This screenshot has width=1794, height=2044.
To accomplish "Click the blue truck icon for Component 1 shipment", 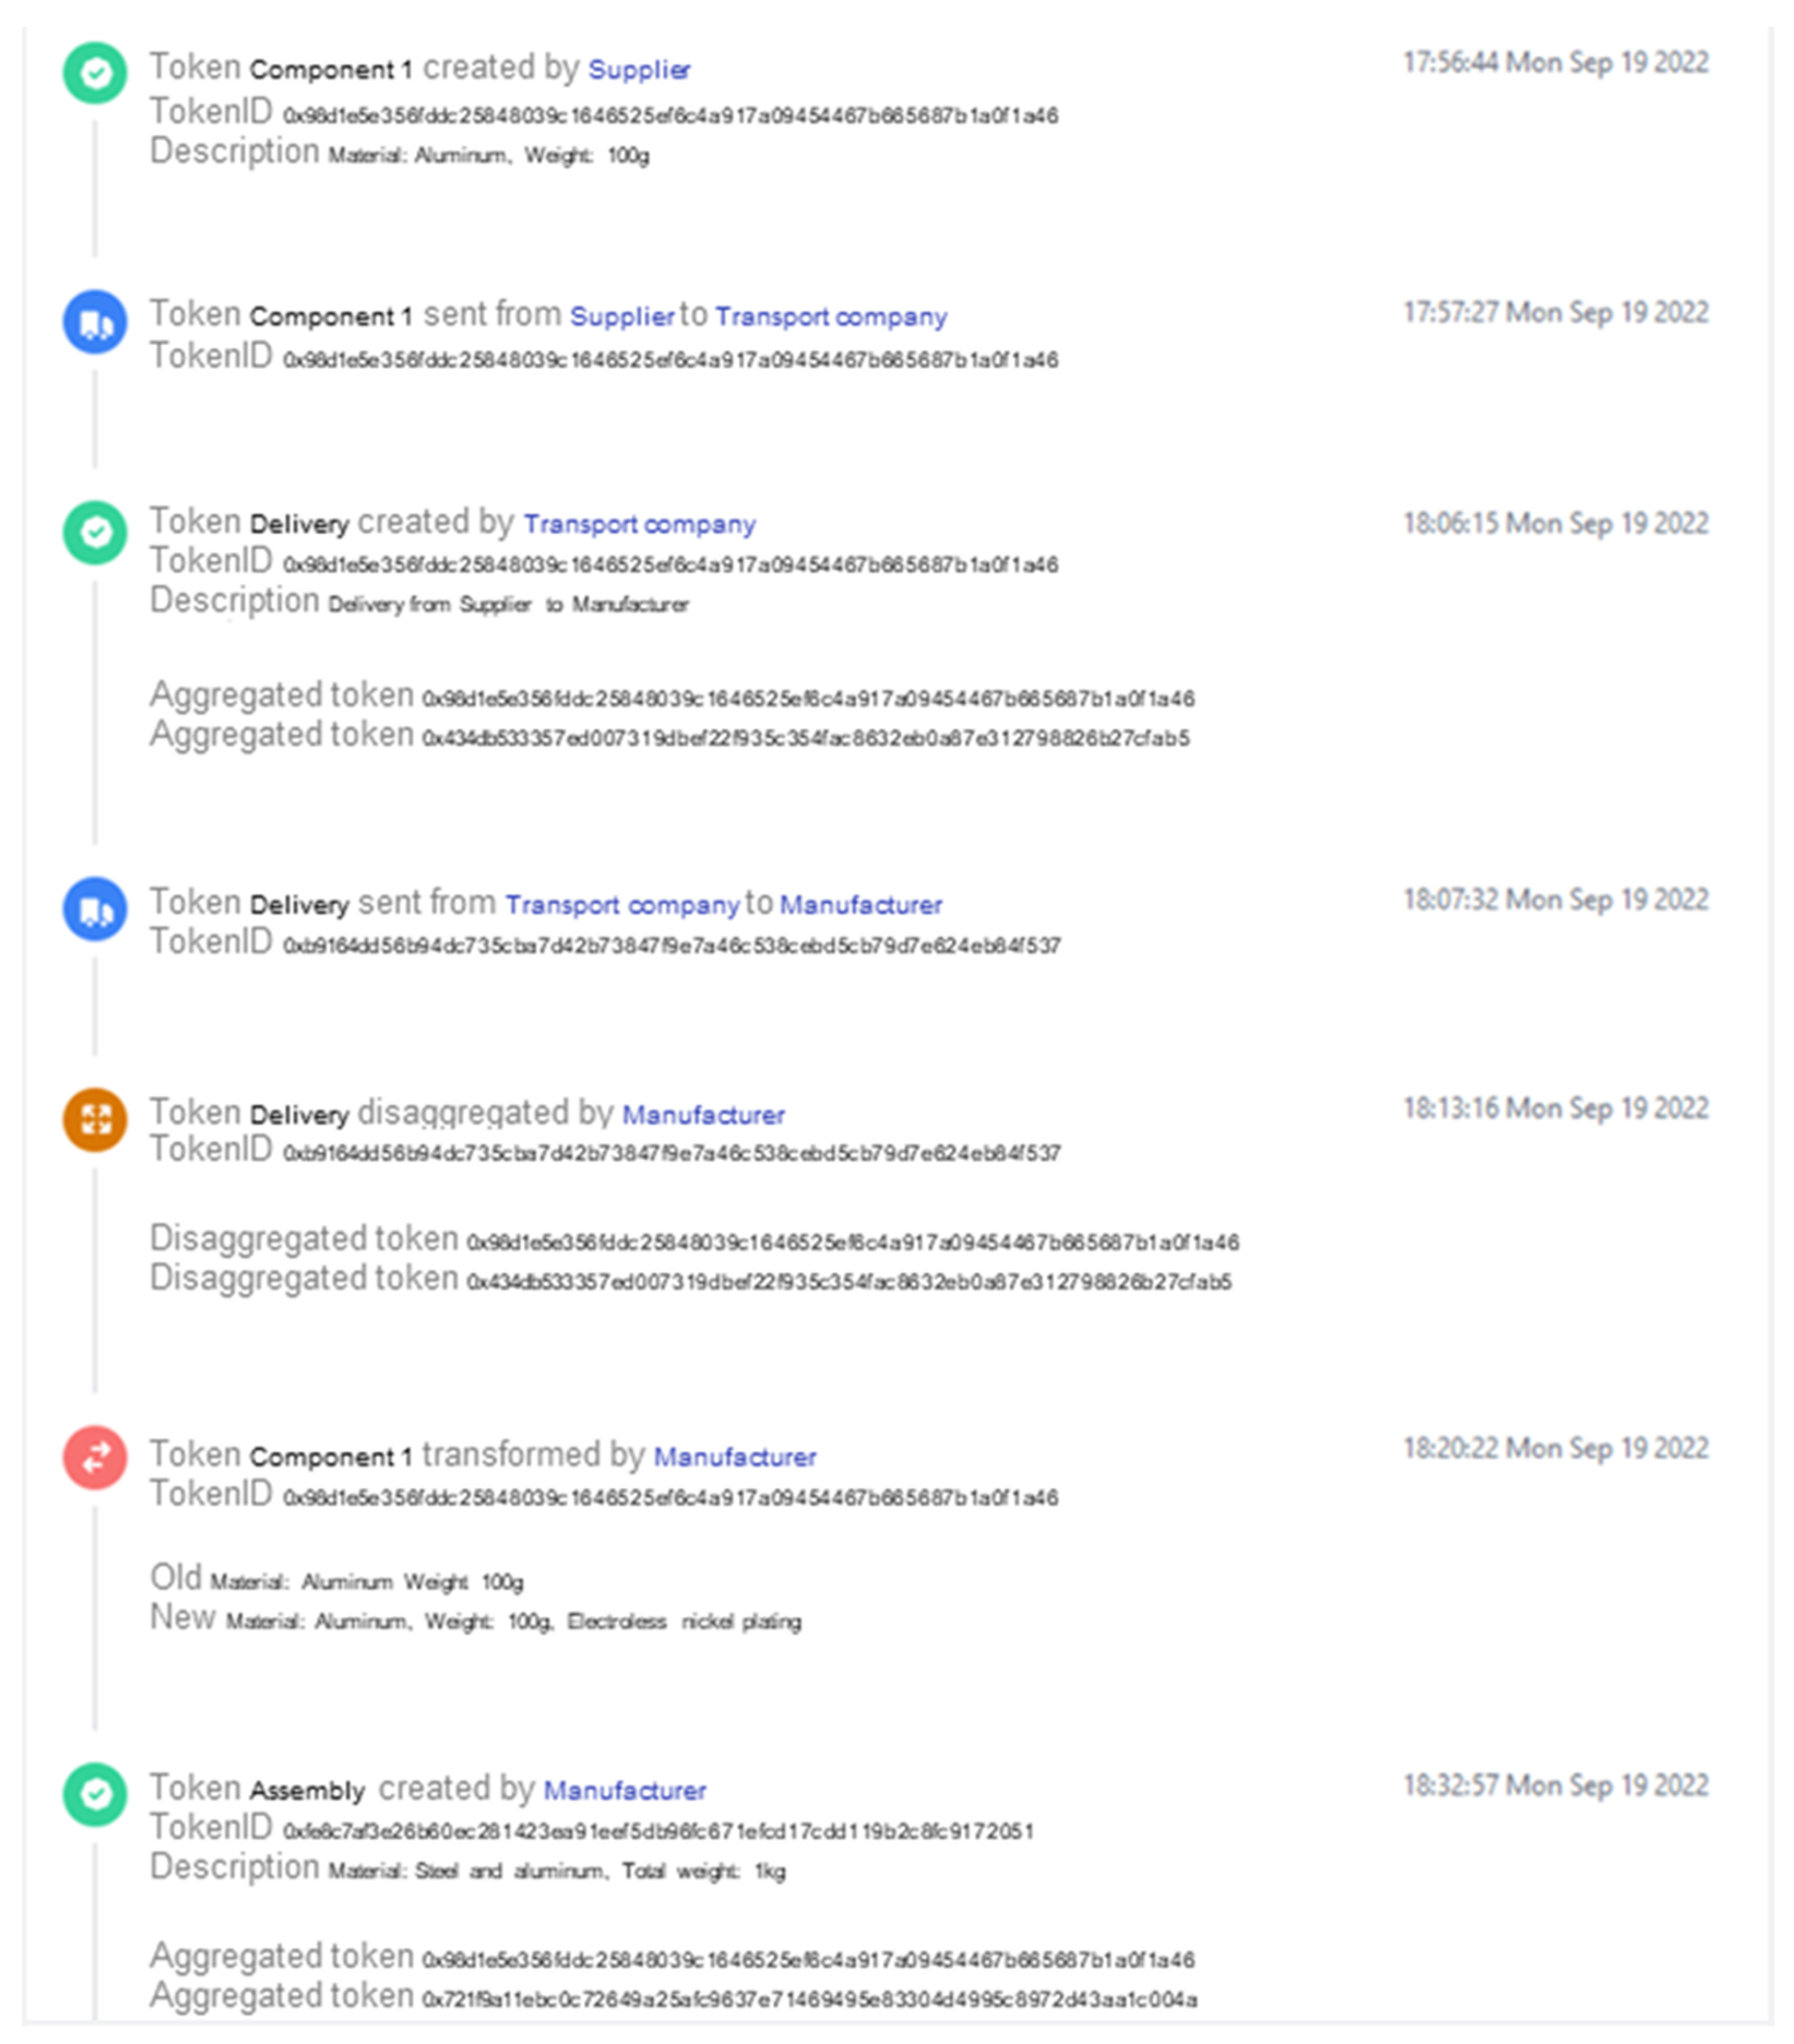I will coord(95,322).
